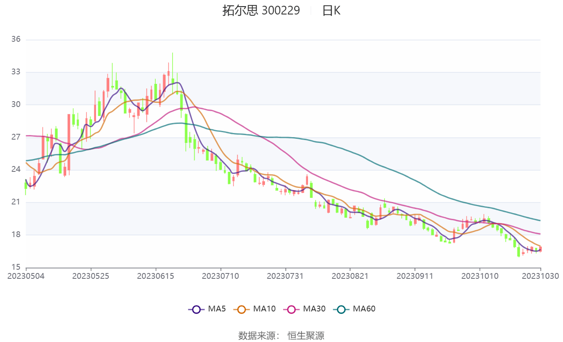Select the 20230504 date on the x-axis
The image size is (563, 342).
click(x=26, y=276)
